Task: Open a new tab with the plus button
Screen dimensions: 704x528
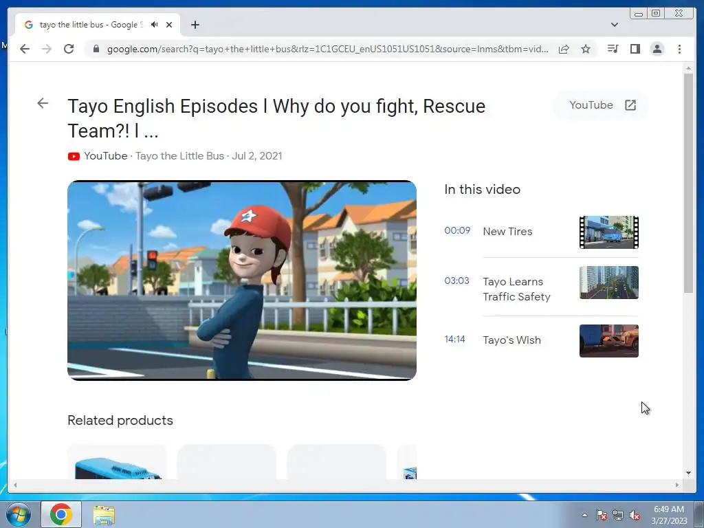Action: (195, 25)
